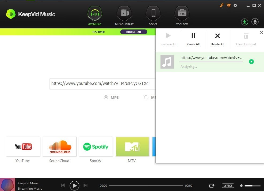Select the MP3 format radio button
264x191 pixels.
pos(106,97)
